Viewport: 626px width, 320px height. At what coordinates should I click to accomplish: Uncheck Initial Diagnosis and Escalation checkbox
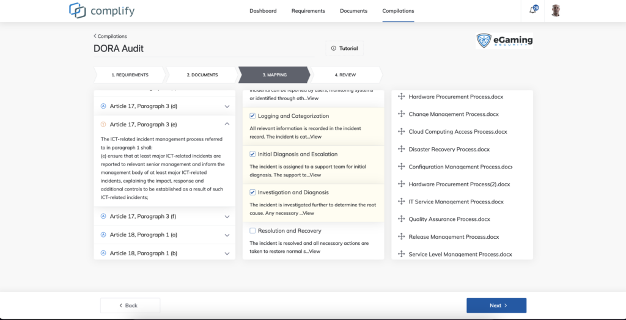[252, 155]
